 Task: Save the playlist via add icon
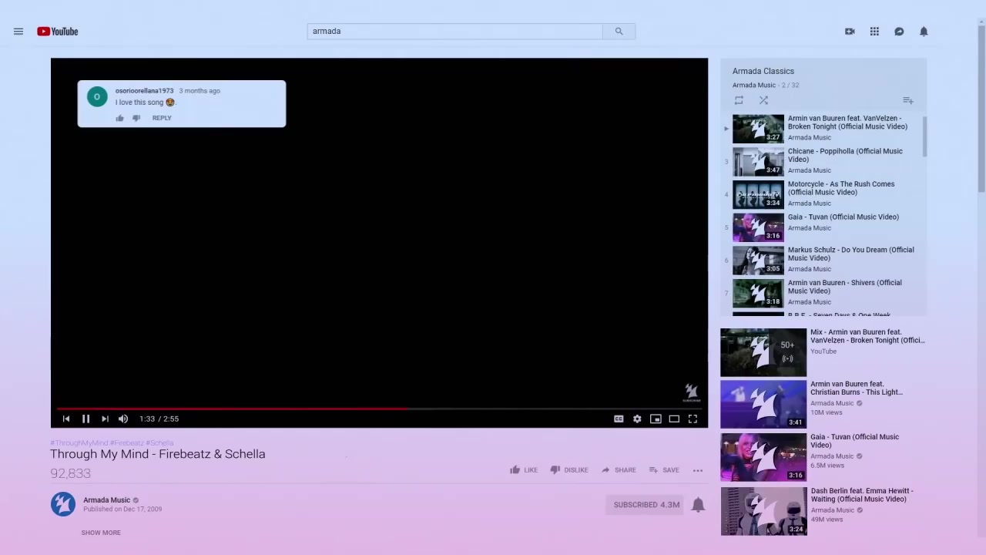click(908, 100)
